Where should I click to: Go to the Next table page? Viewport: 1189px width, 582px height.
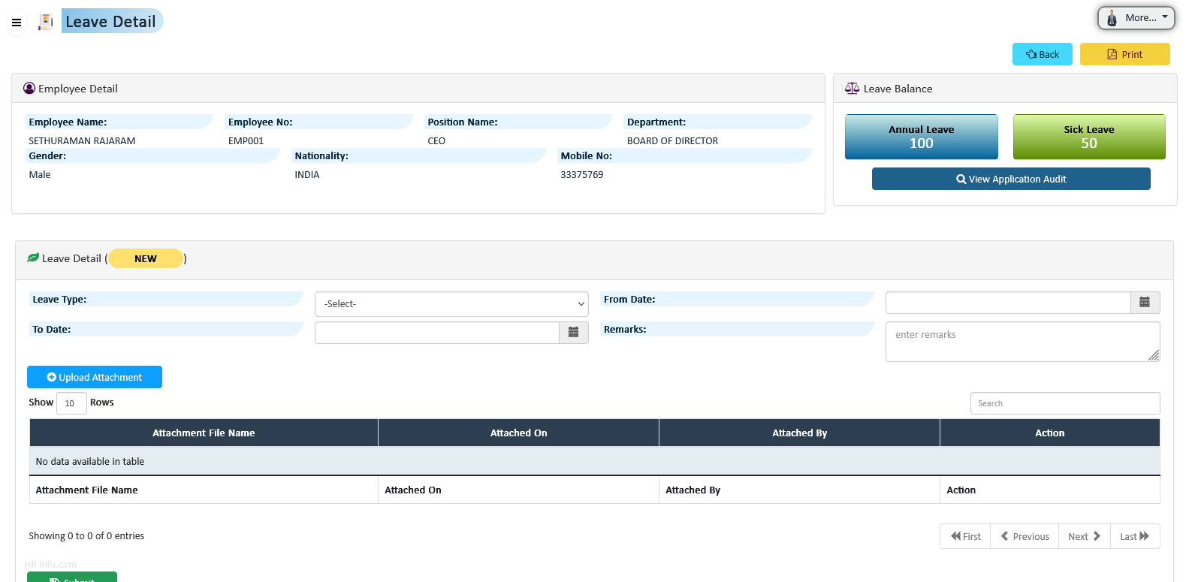(1084, 536)
